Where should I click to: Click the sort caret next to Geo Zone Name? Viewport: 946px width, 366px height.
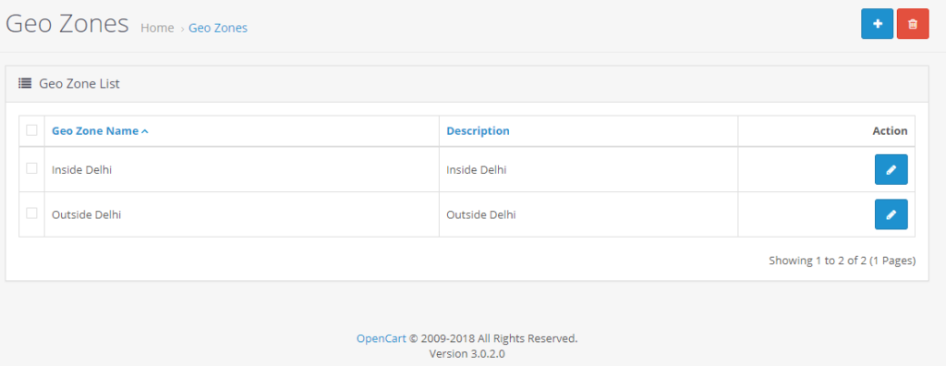pyautogui.click(x=145, y=131)
